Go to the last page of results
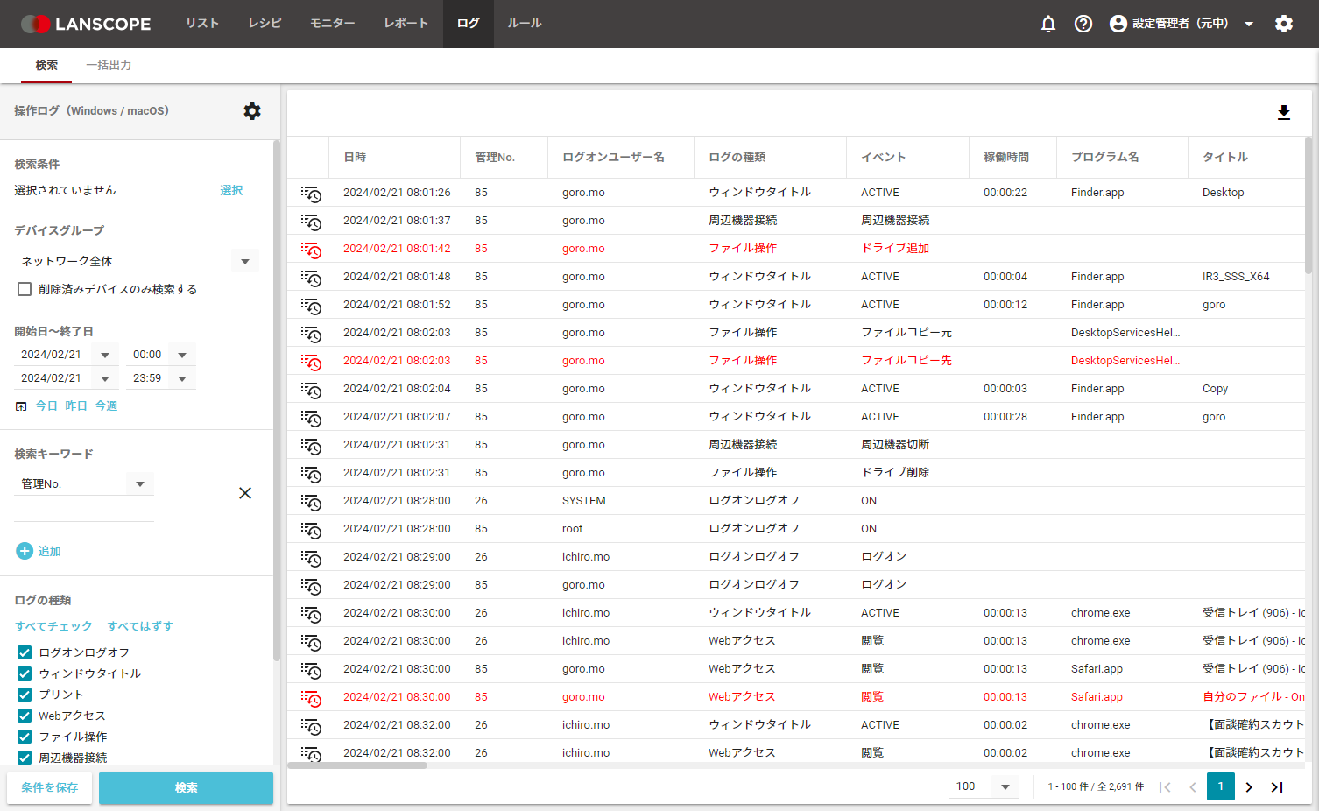The height and width of the screenshot is (811, 1319). (x=1277, y=786)
